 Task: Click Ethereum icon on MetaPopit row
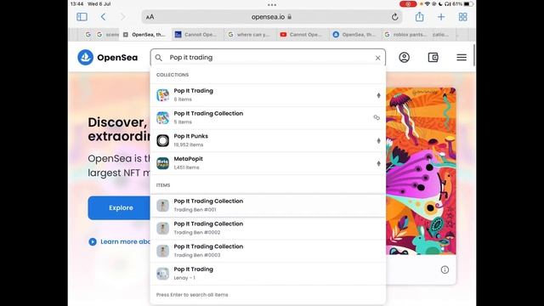(378, 163)
